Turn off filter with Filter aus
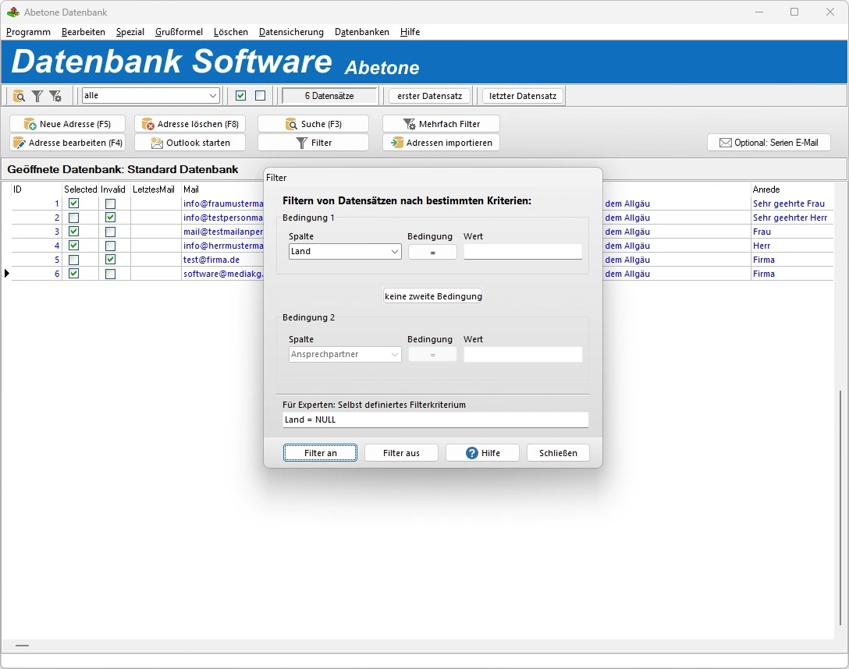The width and height of the screenshot is (849, 669). click(x=401, y=453)
